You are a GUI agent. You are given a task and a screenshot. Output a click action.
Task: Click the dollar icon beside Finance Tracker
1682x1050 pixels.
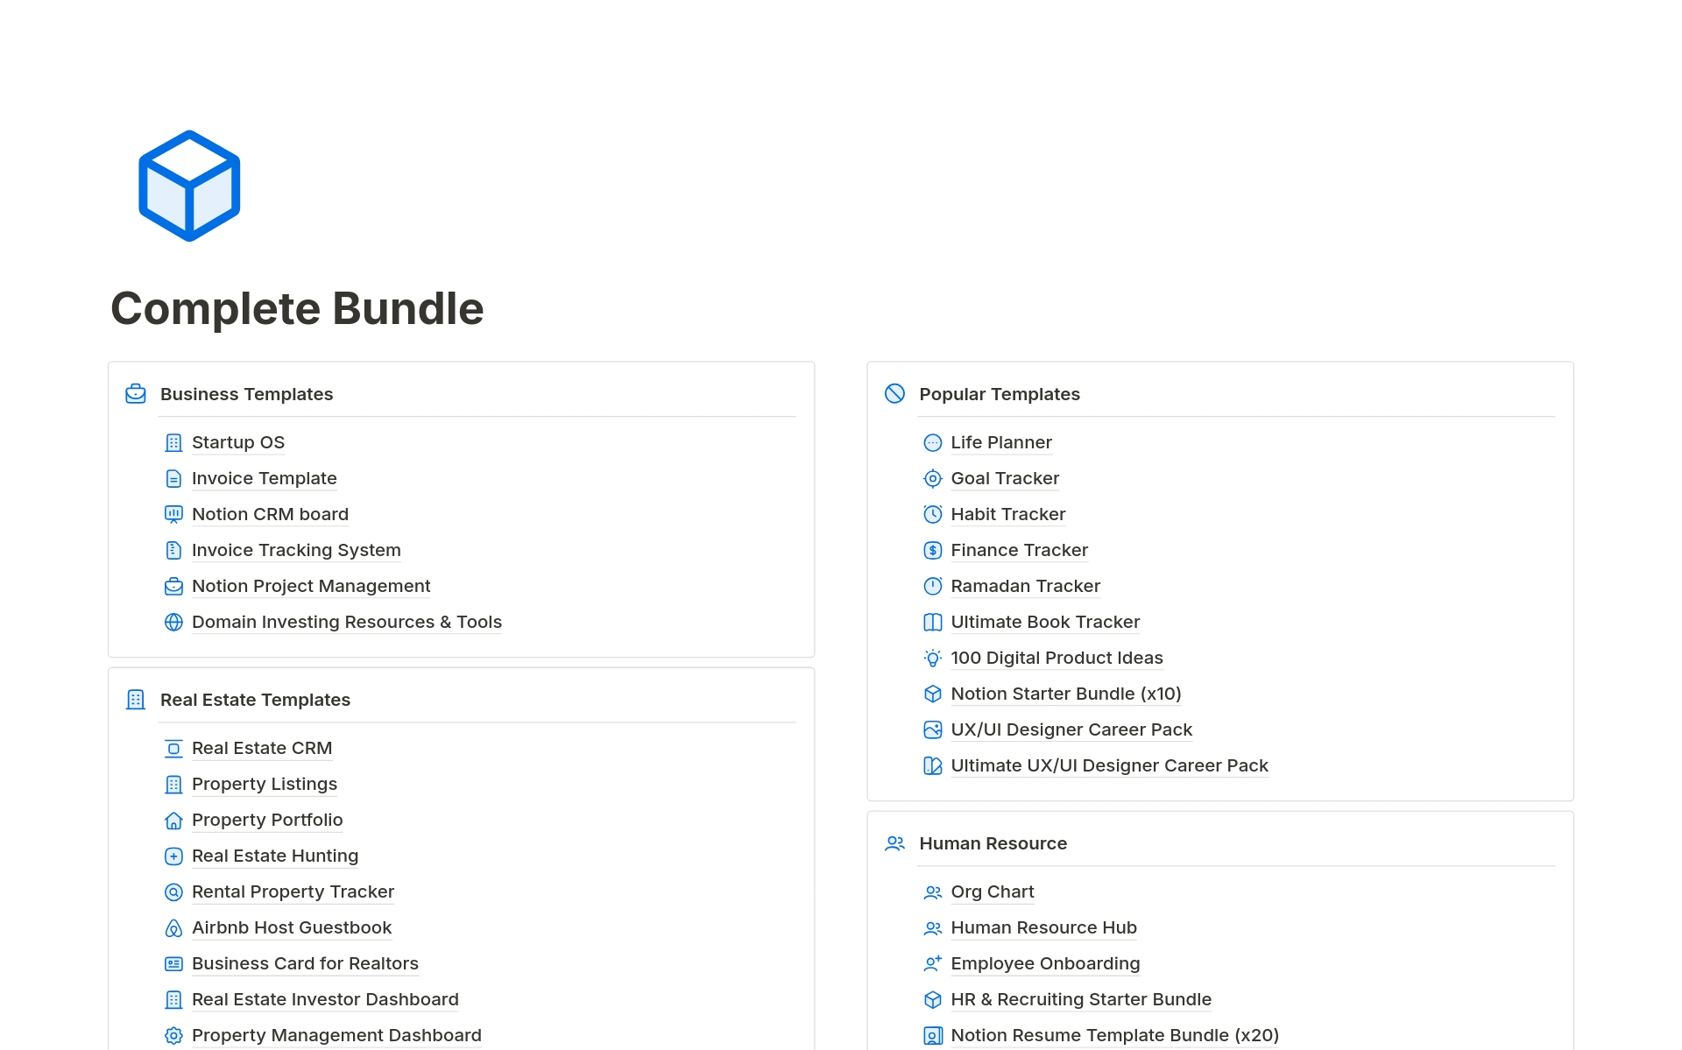(932, 551)
